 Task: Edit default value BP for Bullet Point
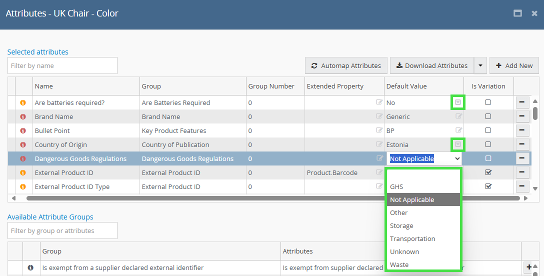[x=458, y=130]
